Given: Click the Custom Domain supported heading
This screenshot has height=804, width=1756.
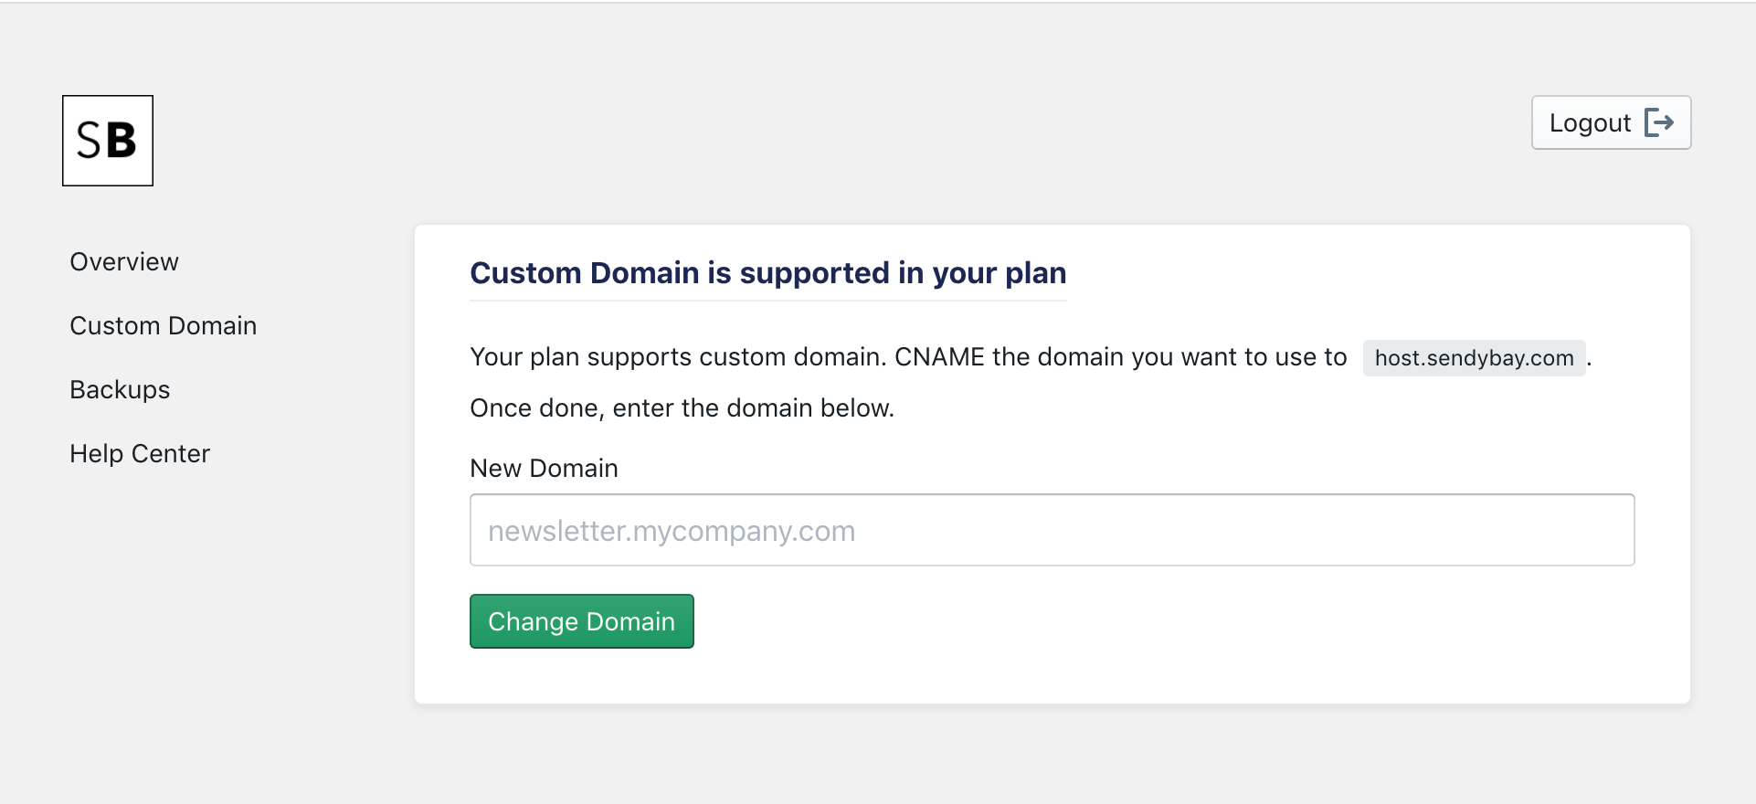Looking at the screenshot, I should pyautogui.click(x=768, y=273).
